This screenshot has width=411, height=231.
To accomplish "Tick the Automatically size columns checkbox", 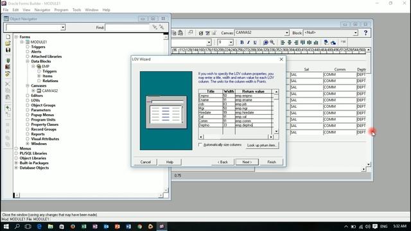I will (200, 144).
